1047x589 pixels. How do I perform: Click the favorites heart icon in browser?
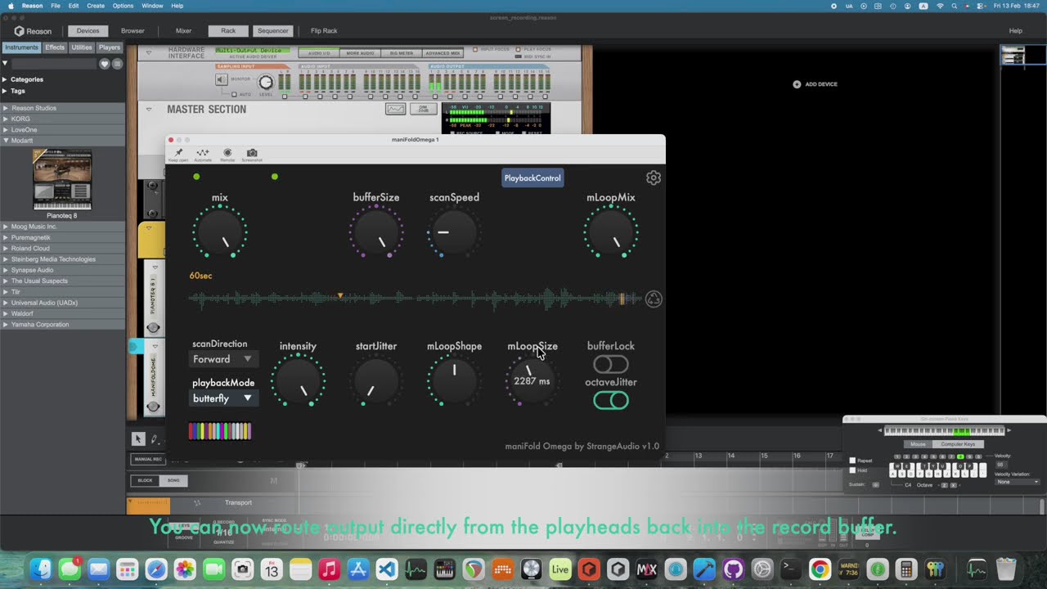coord(105,64)
